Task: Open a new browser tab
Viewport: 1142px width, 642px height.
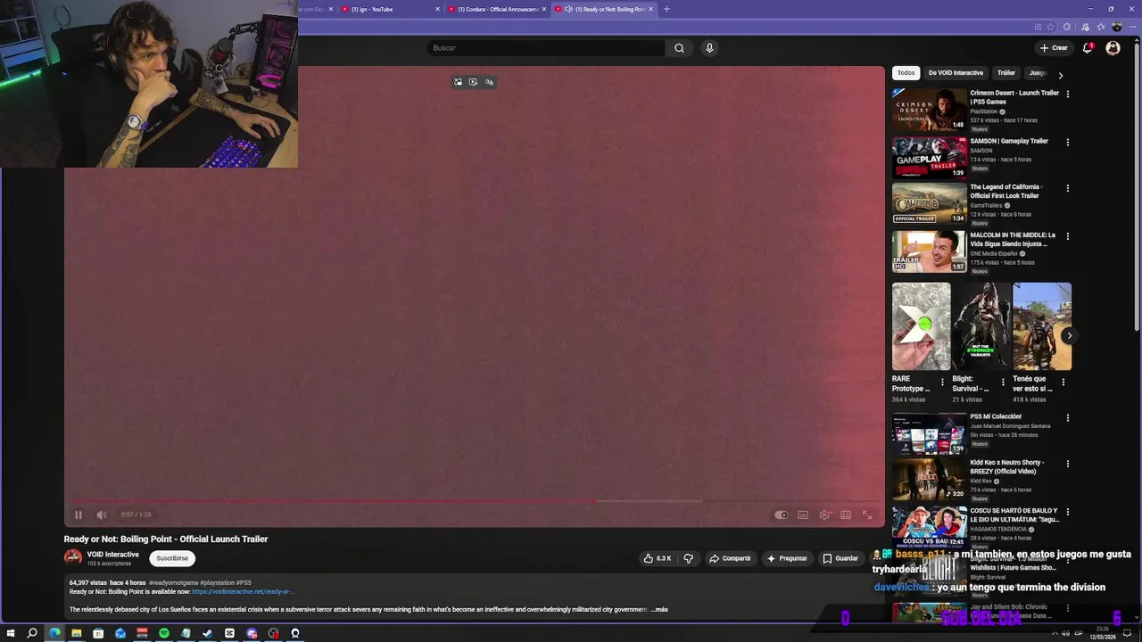Action: point(666,9)
